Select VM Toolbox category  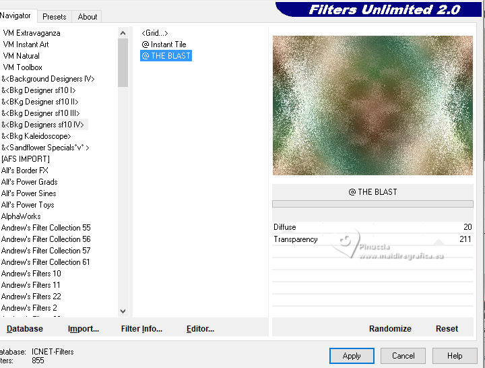click(23, 67)
